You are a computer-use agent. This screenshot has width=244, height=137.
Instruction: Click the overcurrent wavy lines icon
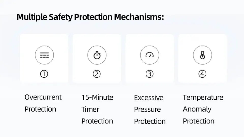tap(44, 55)
